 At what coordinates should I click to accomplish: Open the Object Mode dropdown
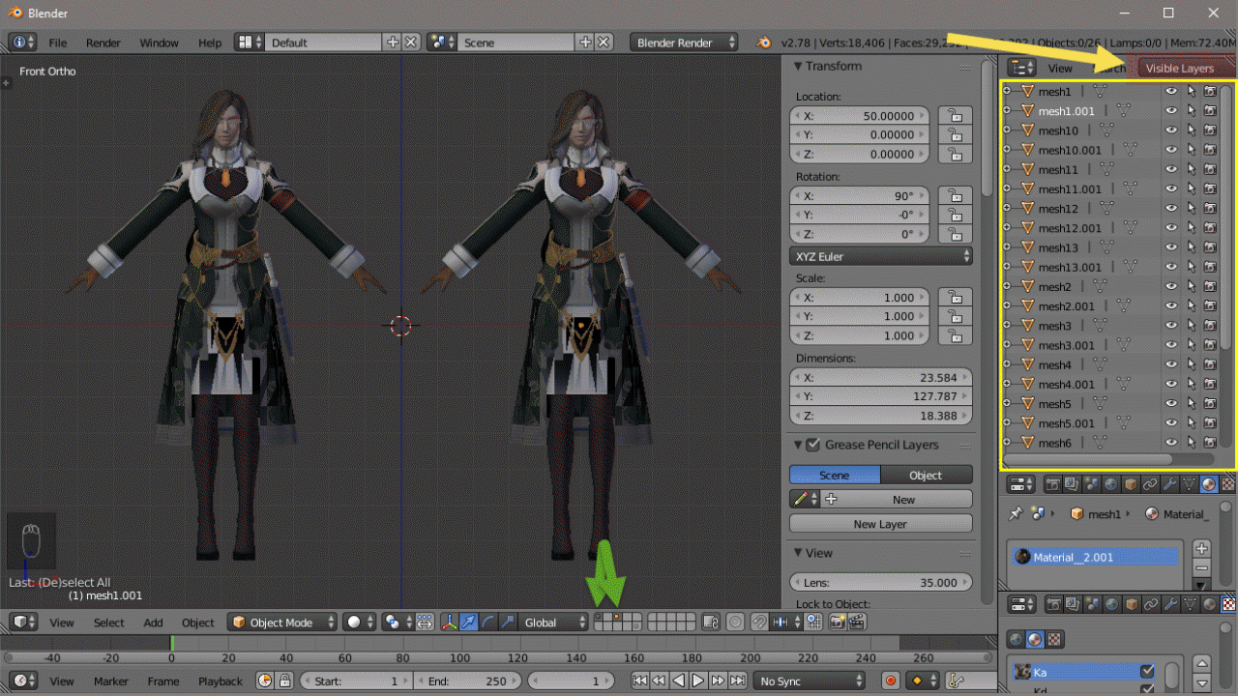[282, 623]
